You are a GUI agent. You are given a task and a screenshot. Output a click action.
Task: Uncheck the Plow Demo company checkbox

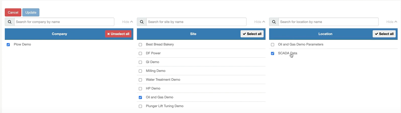[8, 45]
